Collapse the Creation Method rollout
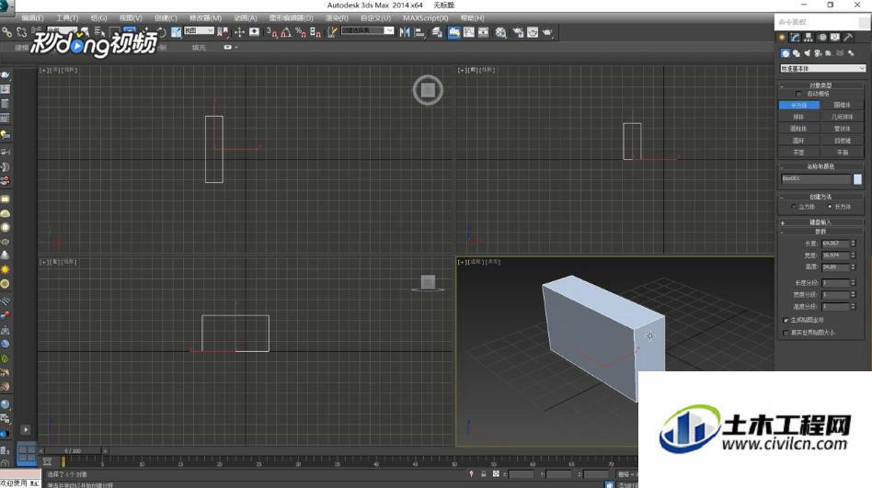The height and width of the screenshot is (488, 872). pos(820,197)
